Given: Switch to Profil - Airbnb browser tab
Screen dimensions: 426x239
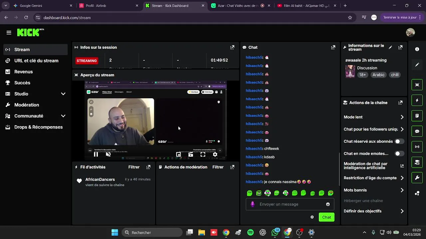Looking at the screenshot, I should [x=108, y=6].
